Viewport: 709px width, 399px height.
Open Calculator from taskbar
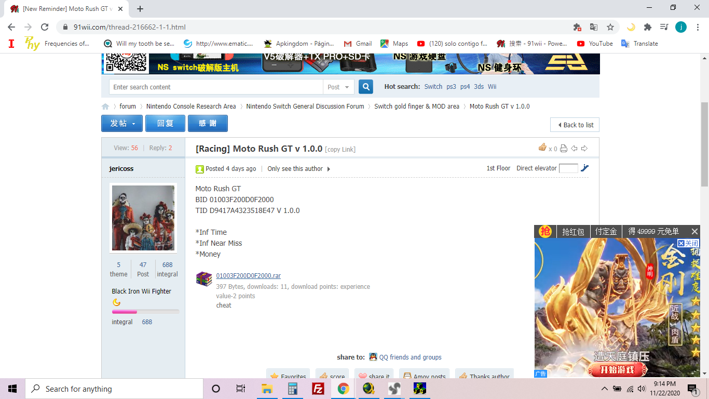tap(292, 389)
